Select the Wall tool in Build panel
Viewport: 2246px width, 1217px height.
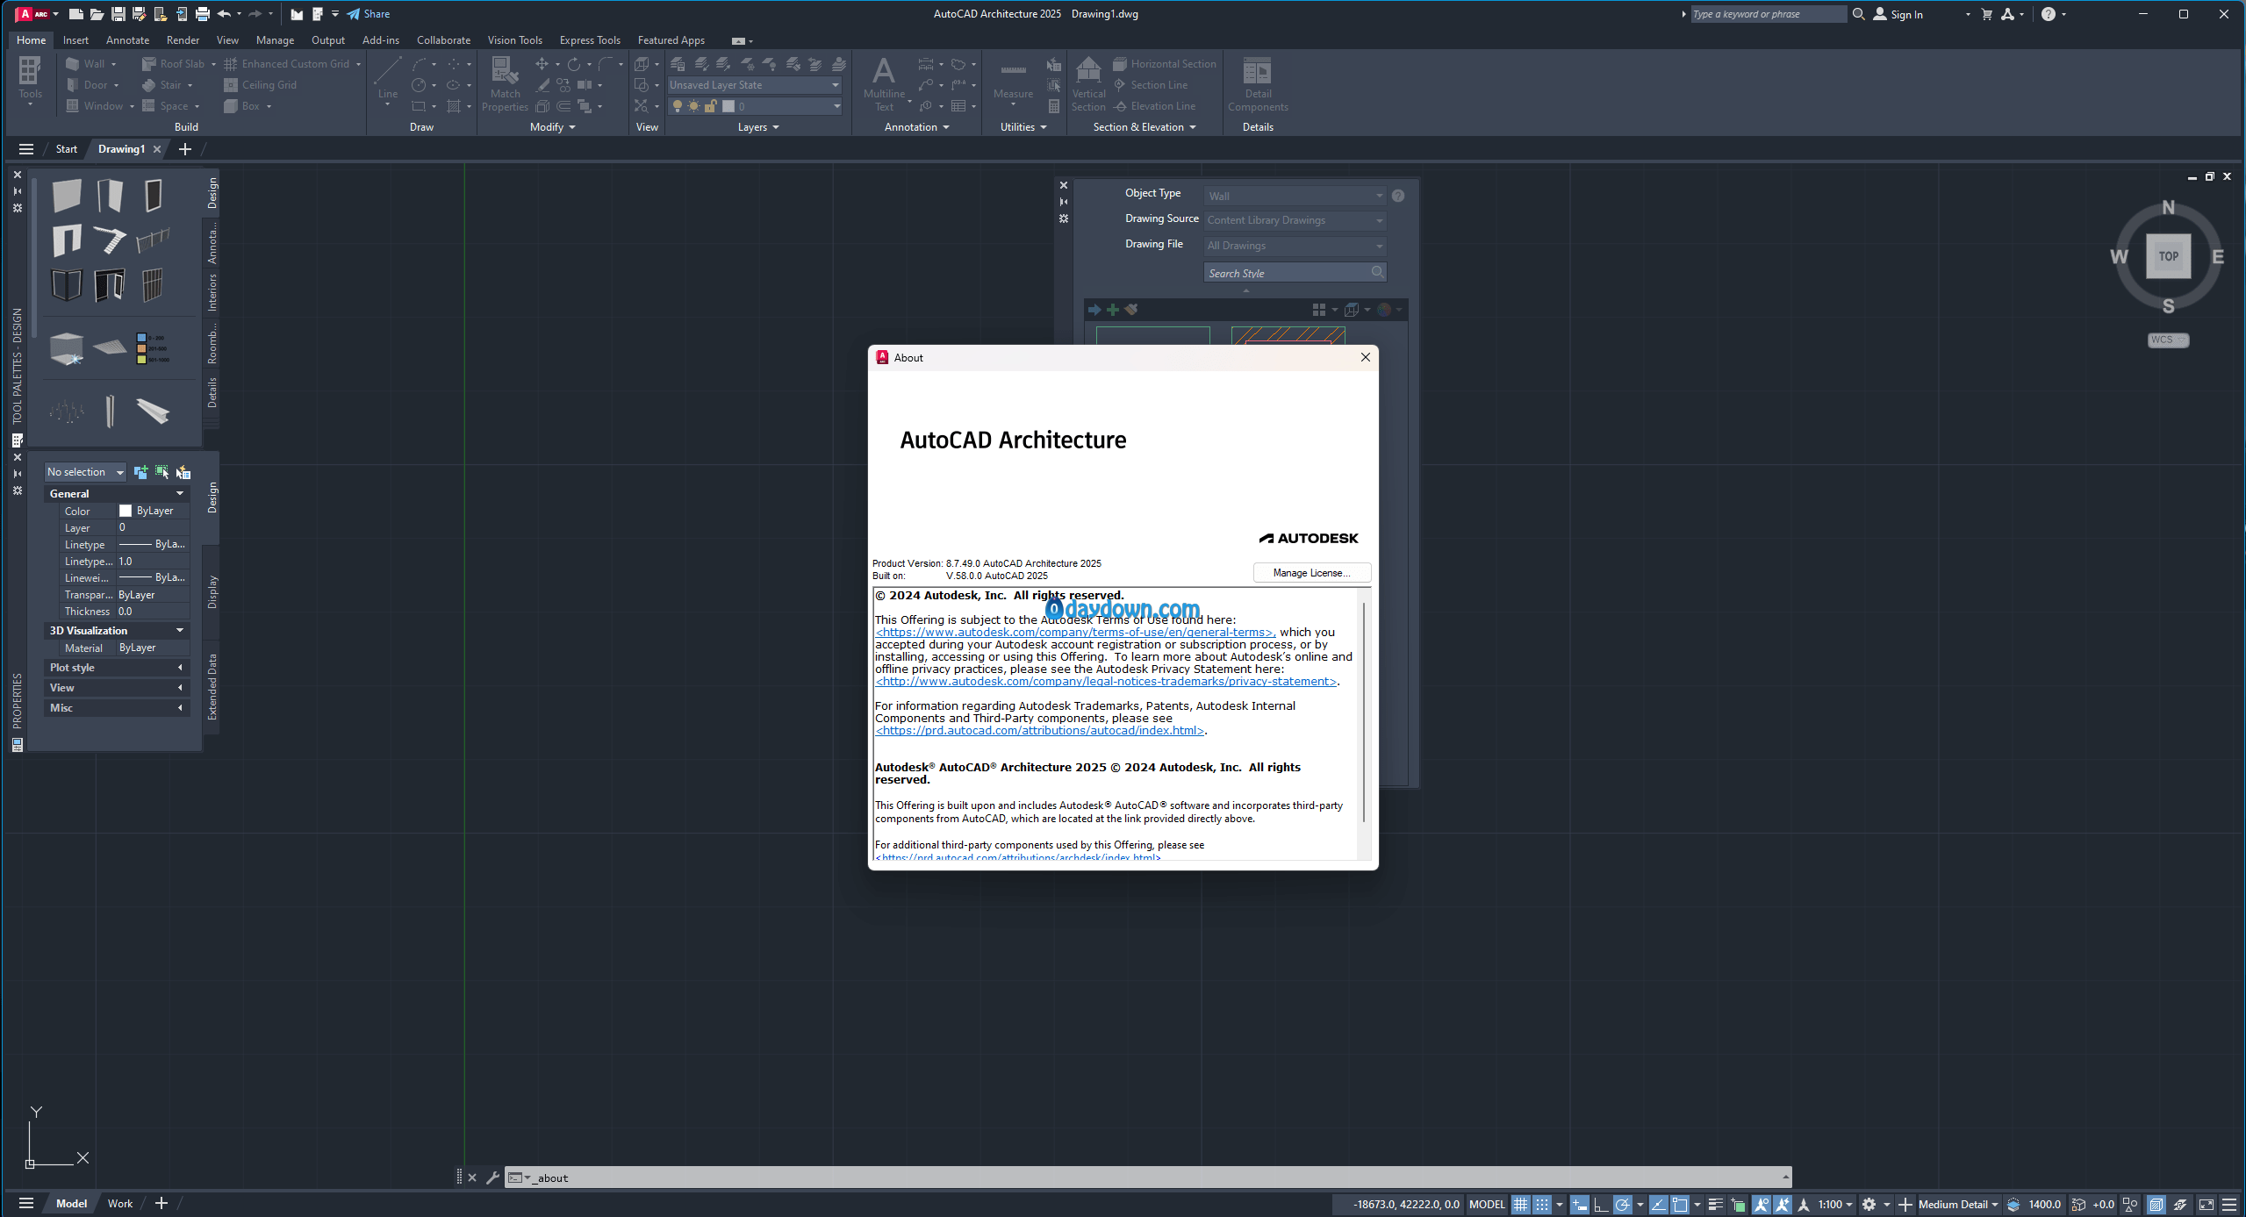[x=86, y=64]
